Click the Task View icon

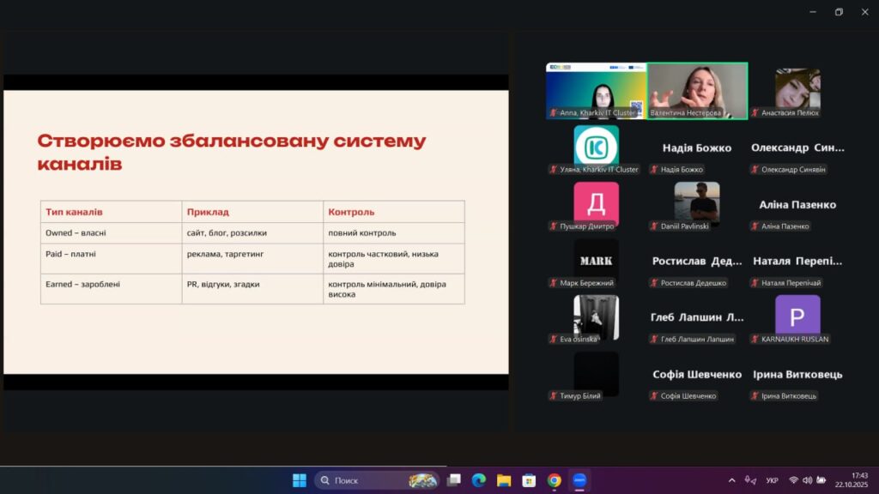(x=454, y=480)
